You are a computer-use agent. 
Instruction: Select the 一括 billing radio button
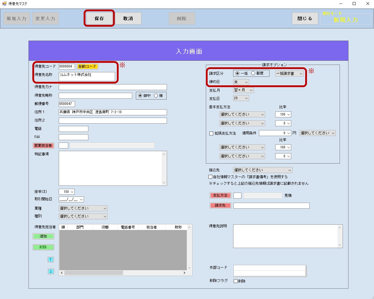[237, 73]
